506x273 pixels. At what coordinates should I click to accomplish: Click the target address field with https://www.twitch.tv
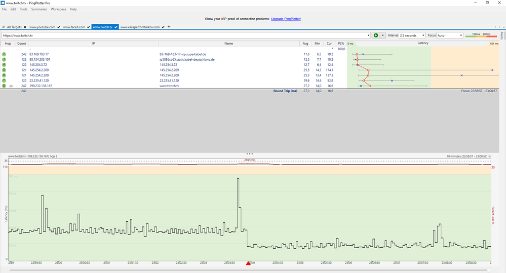click(x=184, y=35)
